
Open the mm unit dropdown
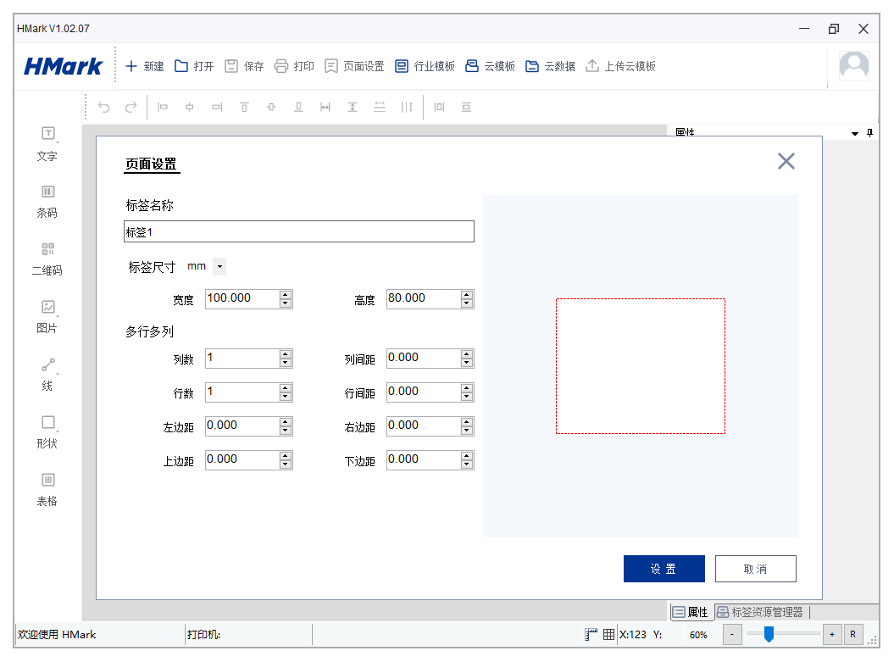[x=219, y=266]
